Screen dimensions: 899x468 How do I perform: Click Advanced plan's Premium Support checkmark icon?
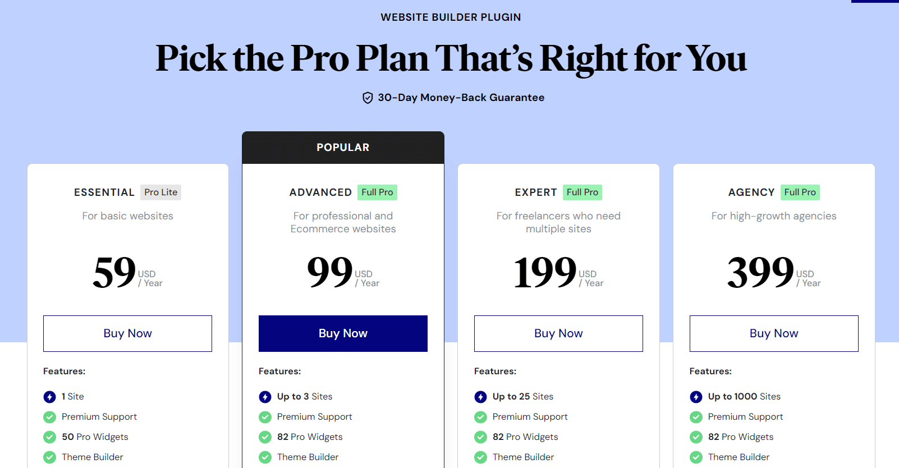coord(265,417)
